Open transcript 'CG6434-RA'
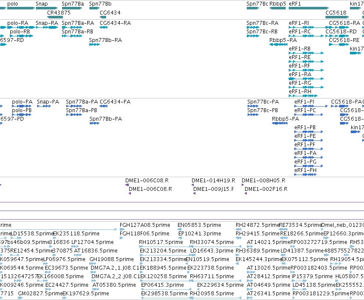The image size is (364, 300). tap(115, 23)
